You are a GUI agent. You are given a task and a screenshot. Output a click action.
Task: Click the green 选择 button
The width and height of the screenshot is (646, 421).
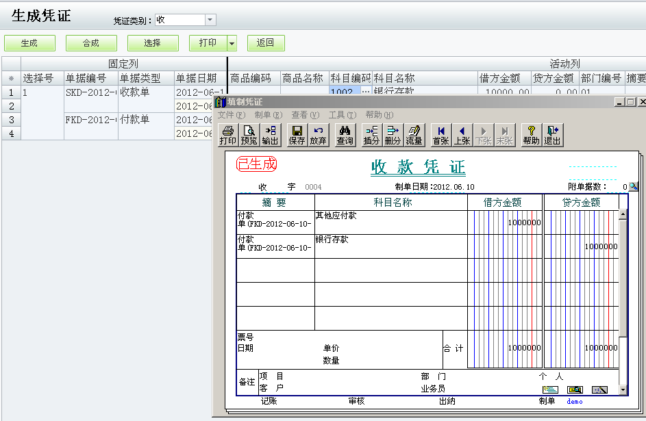(153, 43)
